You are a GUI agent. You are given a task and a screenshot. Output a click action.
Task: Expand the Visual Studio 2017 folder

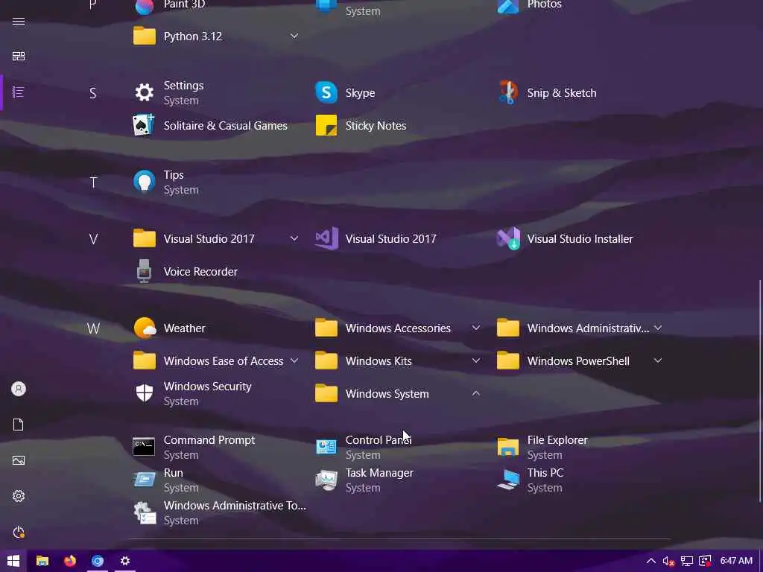(x=217, y=239)
